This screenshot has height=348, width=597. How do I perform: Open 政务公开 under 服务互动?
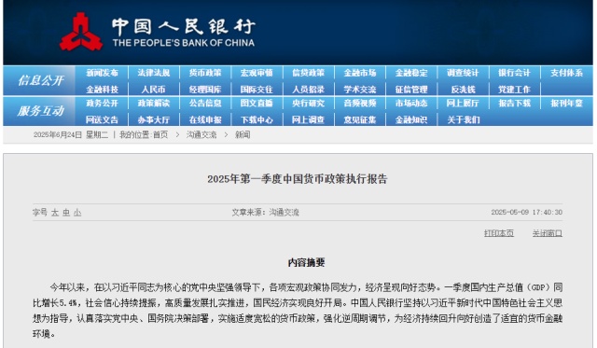(x=102, y=104)
